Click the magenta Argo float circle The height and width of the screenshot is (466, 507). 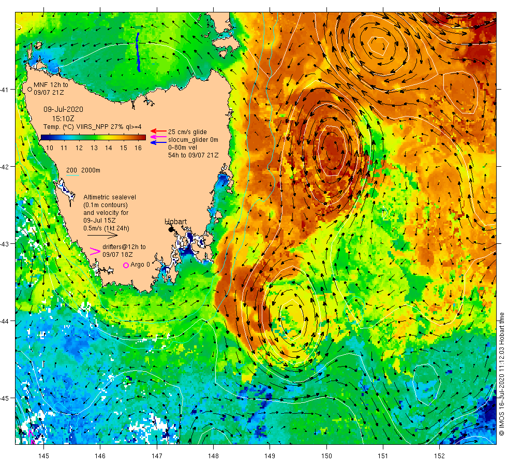pos(126,265)
